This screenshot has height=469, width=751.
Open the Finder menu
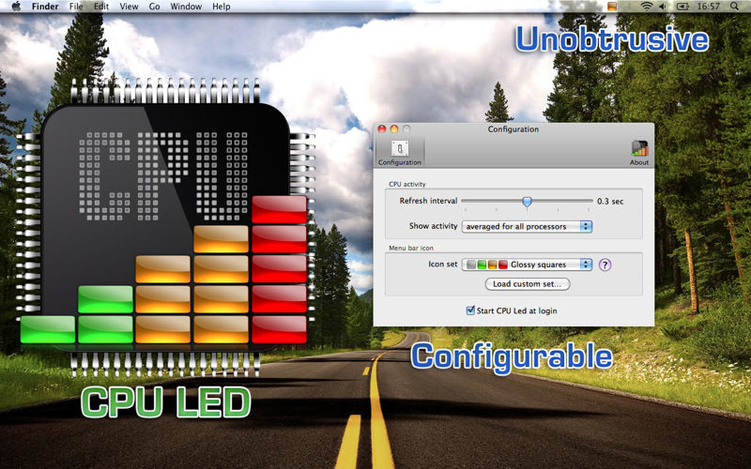pyautogui.click(x=45, y=7)
